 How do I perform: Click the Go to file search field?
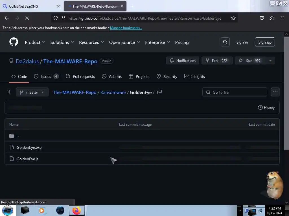[235, 92]
